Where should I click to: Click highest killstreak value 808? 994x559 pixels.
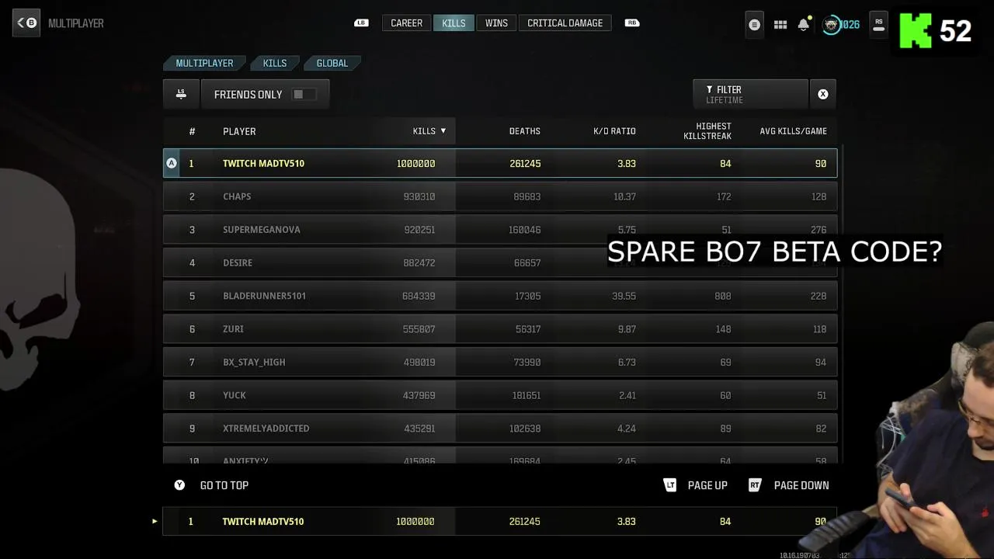(723, 296)
